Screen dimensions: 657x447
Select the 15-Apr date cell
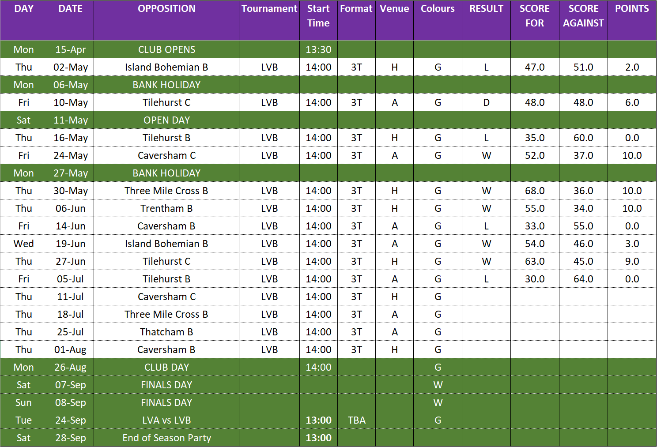(x=71, y=49)
